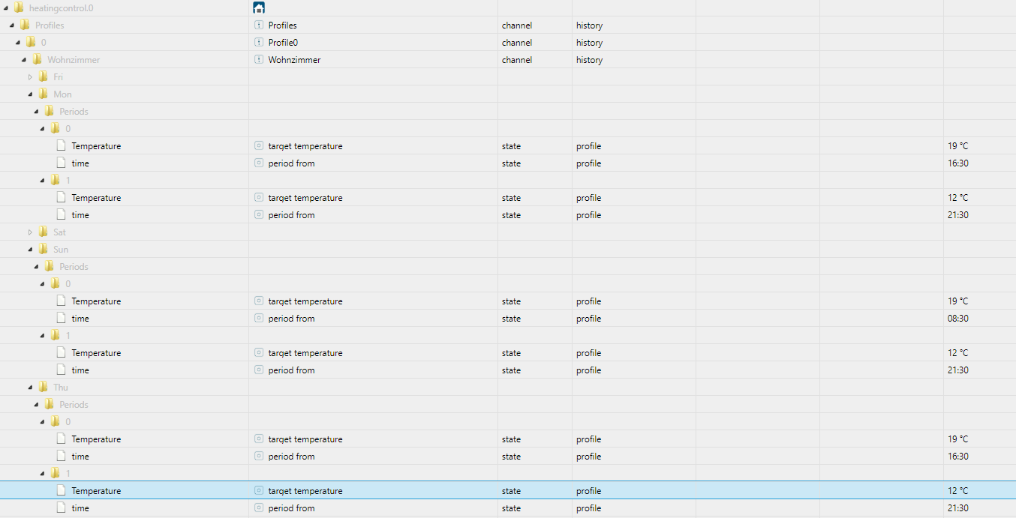
Task: Collapse the Sun day folder
Action: (x=31, y=250)
